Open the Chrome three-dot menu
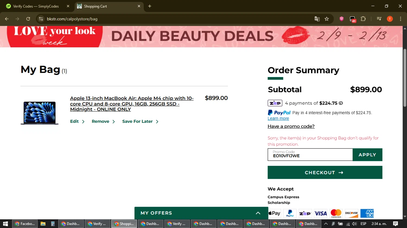407x228 pixels. (400, 19)
